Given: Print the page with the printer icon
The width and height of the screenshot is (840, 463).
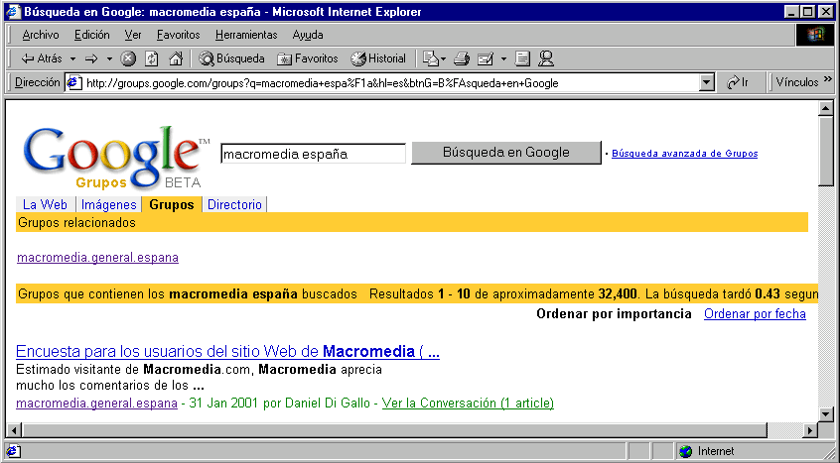Looking at the screenshot, I should pyautogui.click(x=462, y=58).
